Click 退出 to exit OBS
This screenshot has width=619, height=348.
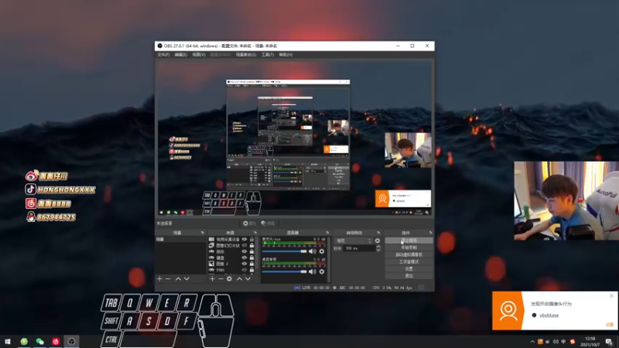(409, 276)
